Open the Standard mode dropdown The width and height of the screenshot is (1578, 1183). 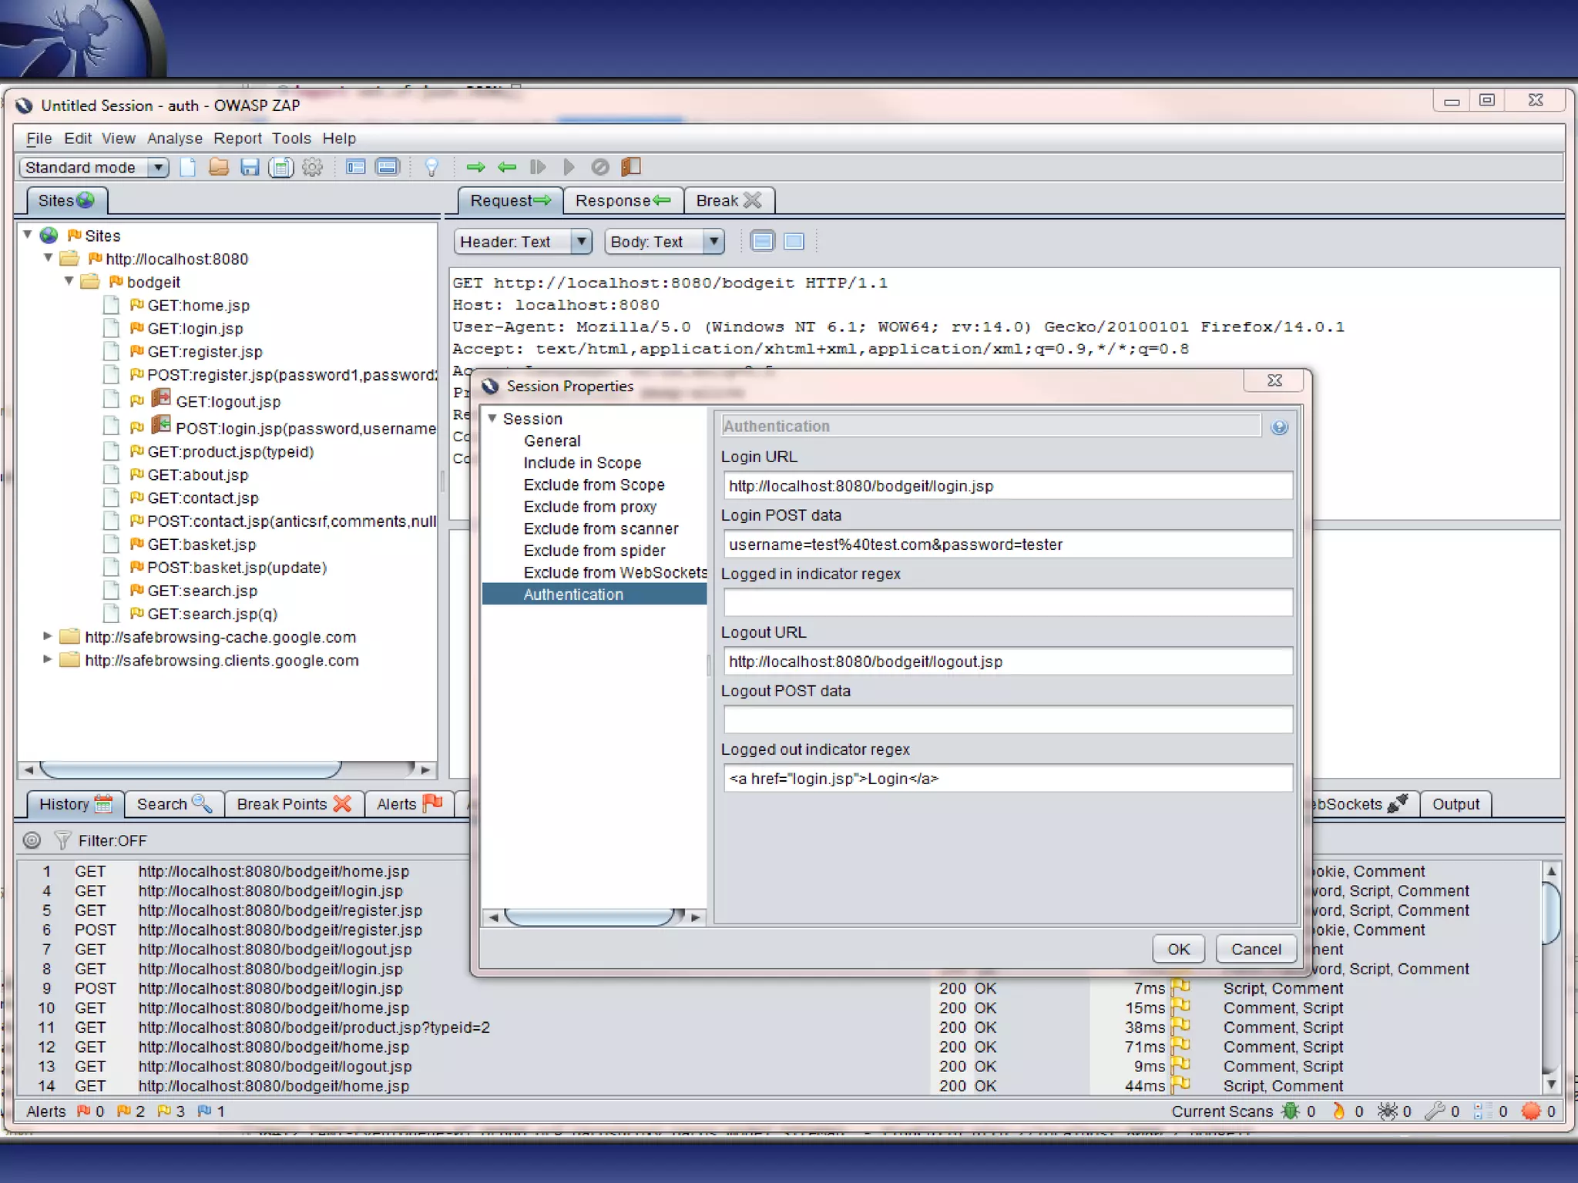click(158, 167)
